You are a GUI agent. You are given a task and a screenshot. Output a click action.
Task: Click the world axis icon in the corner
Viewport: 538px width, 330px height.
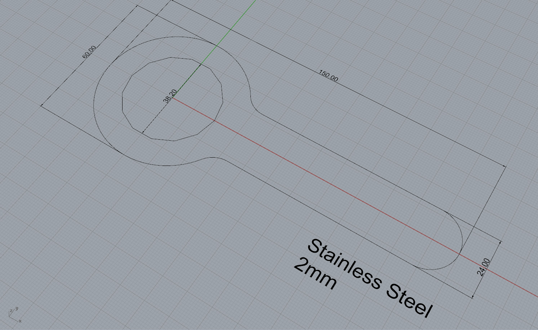(x=14, y=315)
